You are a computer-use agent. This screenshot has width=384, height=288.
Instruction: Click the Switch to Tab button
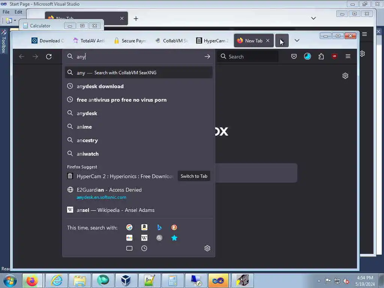point(194,176)
